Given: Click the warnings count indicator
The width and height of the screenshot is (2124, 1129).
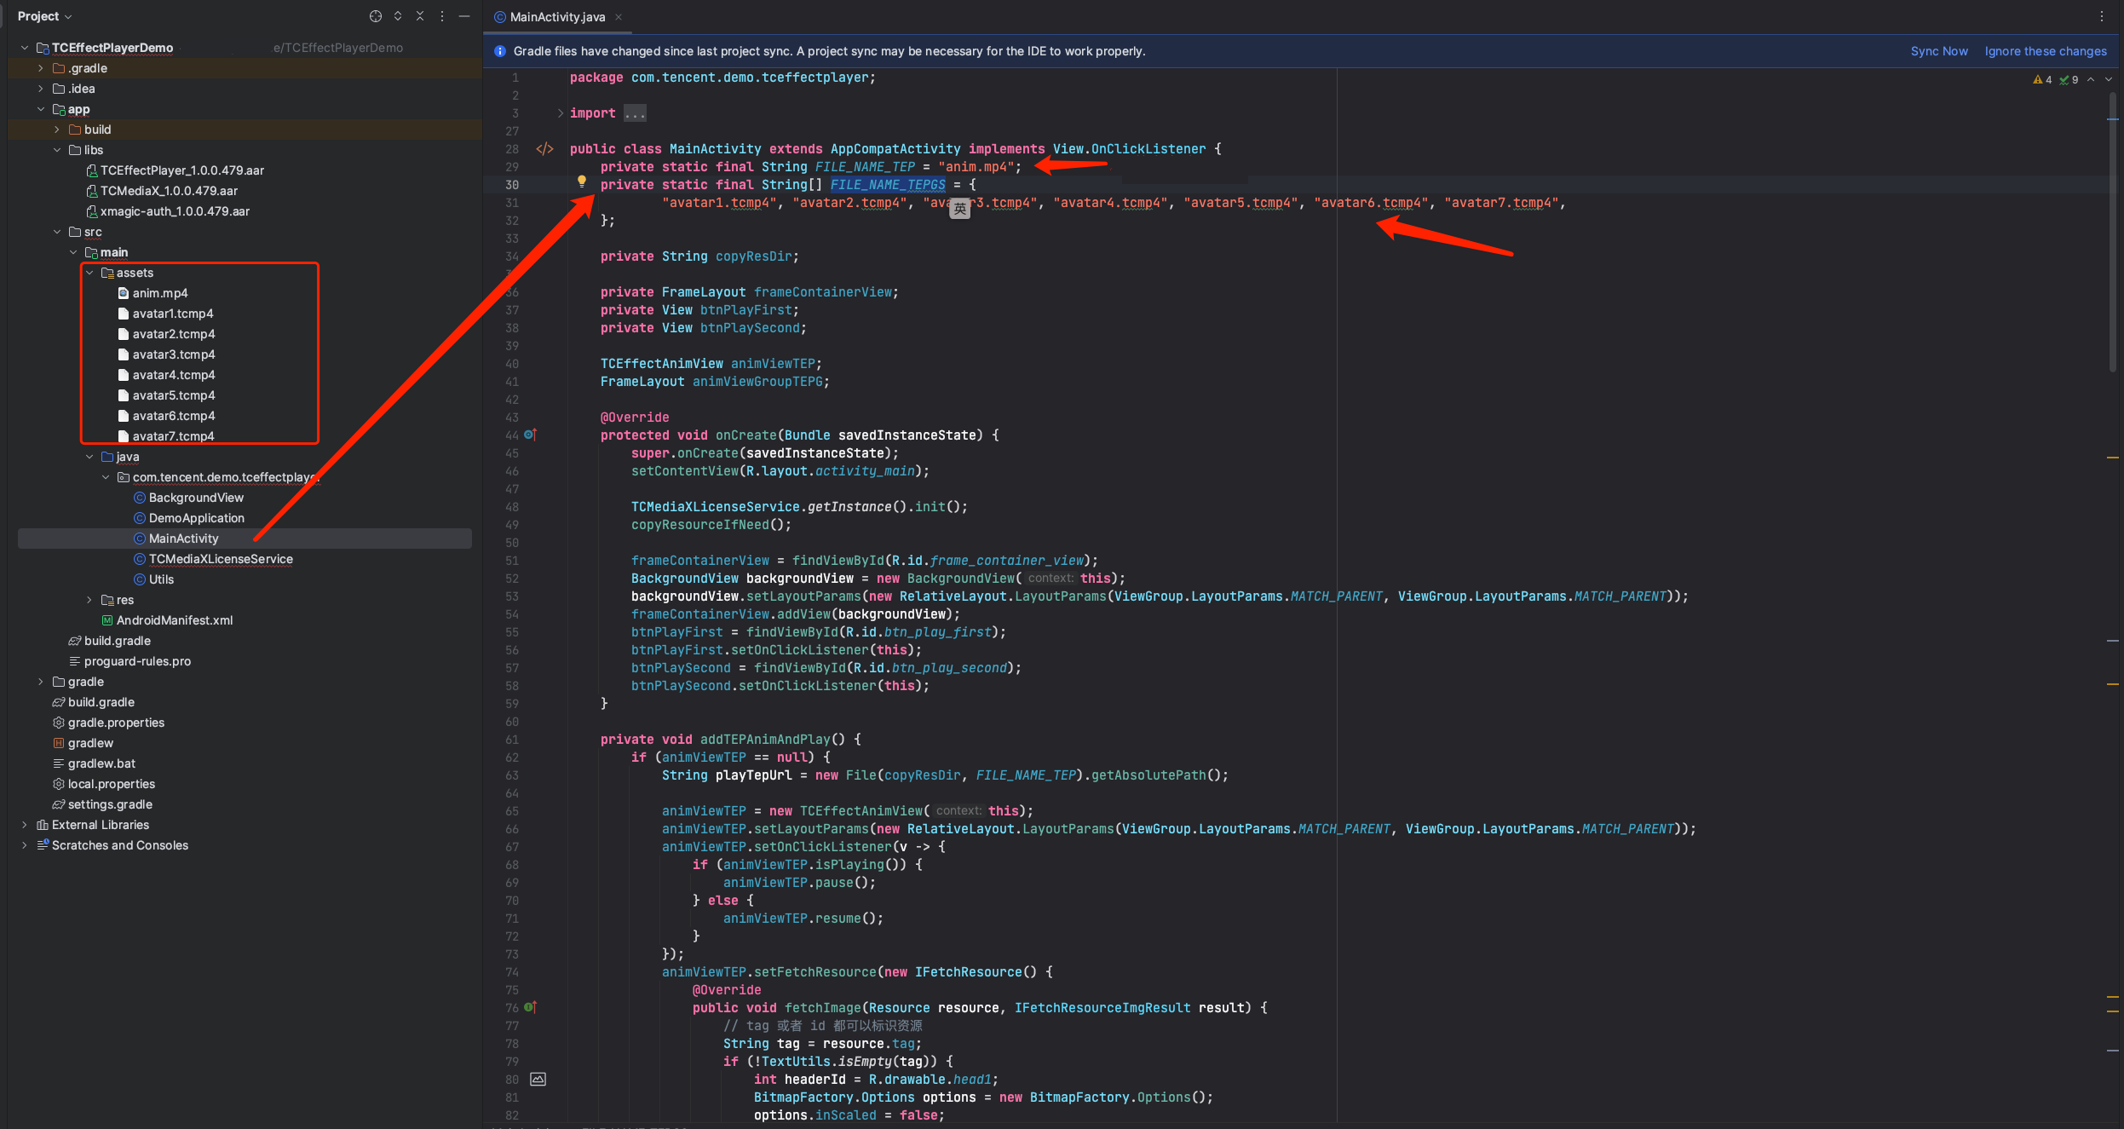Looking at the screenshot, I should (2042, 79).
